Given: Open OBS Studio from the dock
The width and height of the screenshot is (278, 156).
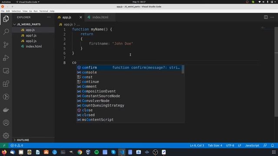Looking at the screenshot, I should pyautogui.click(x=156, y=152).
